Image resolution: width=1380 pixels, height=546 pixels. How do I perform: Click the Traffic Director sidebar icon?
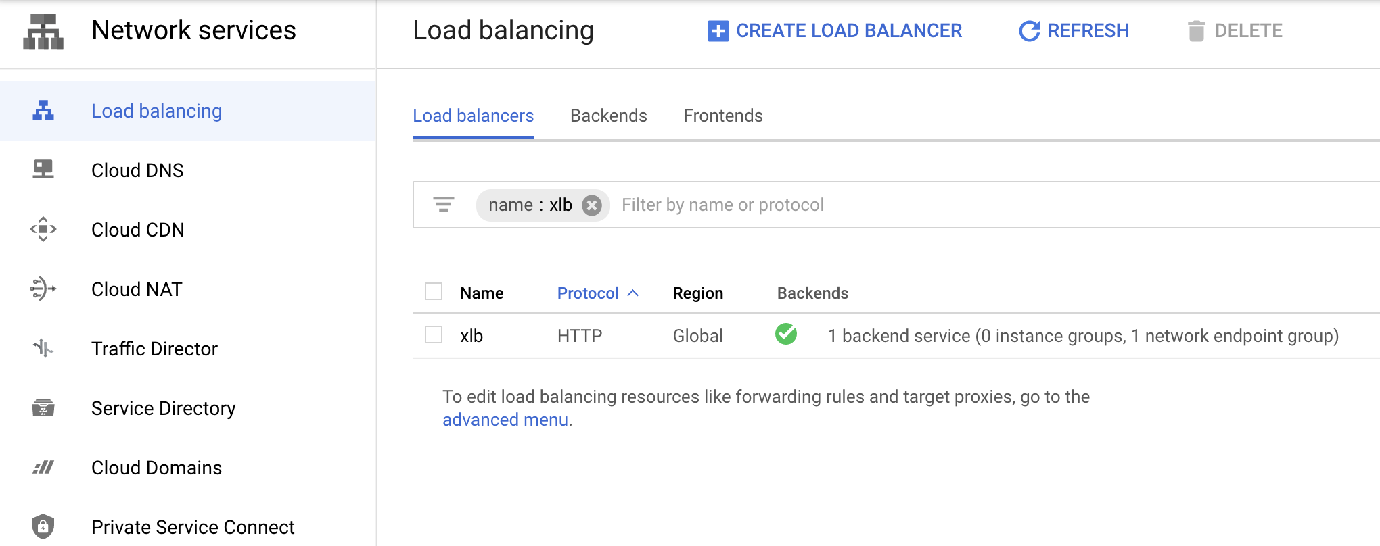coord(43,348)
